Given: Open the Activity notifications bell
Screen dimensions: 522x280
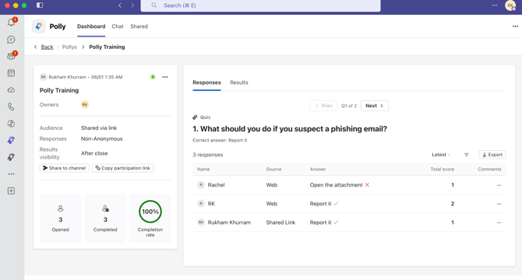Looking at the screenshot, I should pos(11,23).
